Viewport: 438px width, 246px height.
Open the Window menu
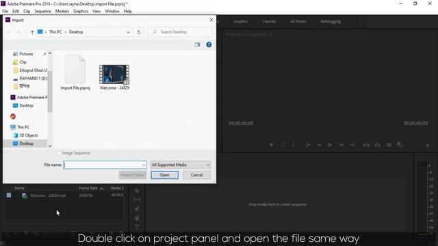(112, 11)
